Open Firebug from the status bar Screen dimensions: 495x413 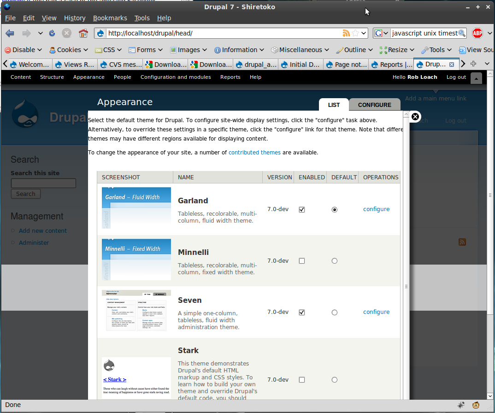click(x=460, y=405)
